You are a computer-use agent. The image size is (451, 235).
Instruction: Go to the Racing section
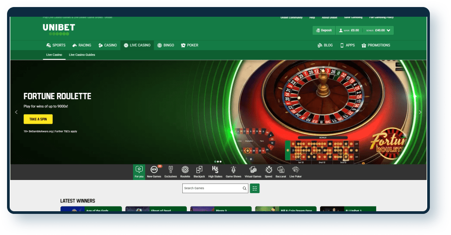coord(81,45)
